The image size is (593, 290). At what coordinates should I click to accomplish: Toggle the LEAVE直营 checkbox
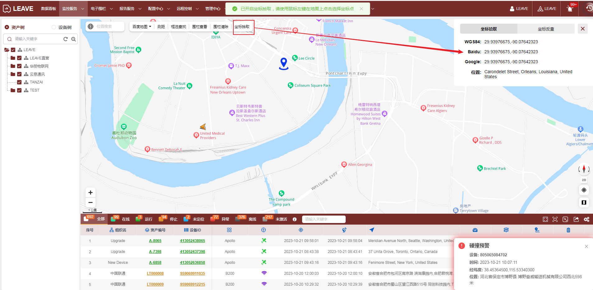(19, 58)
